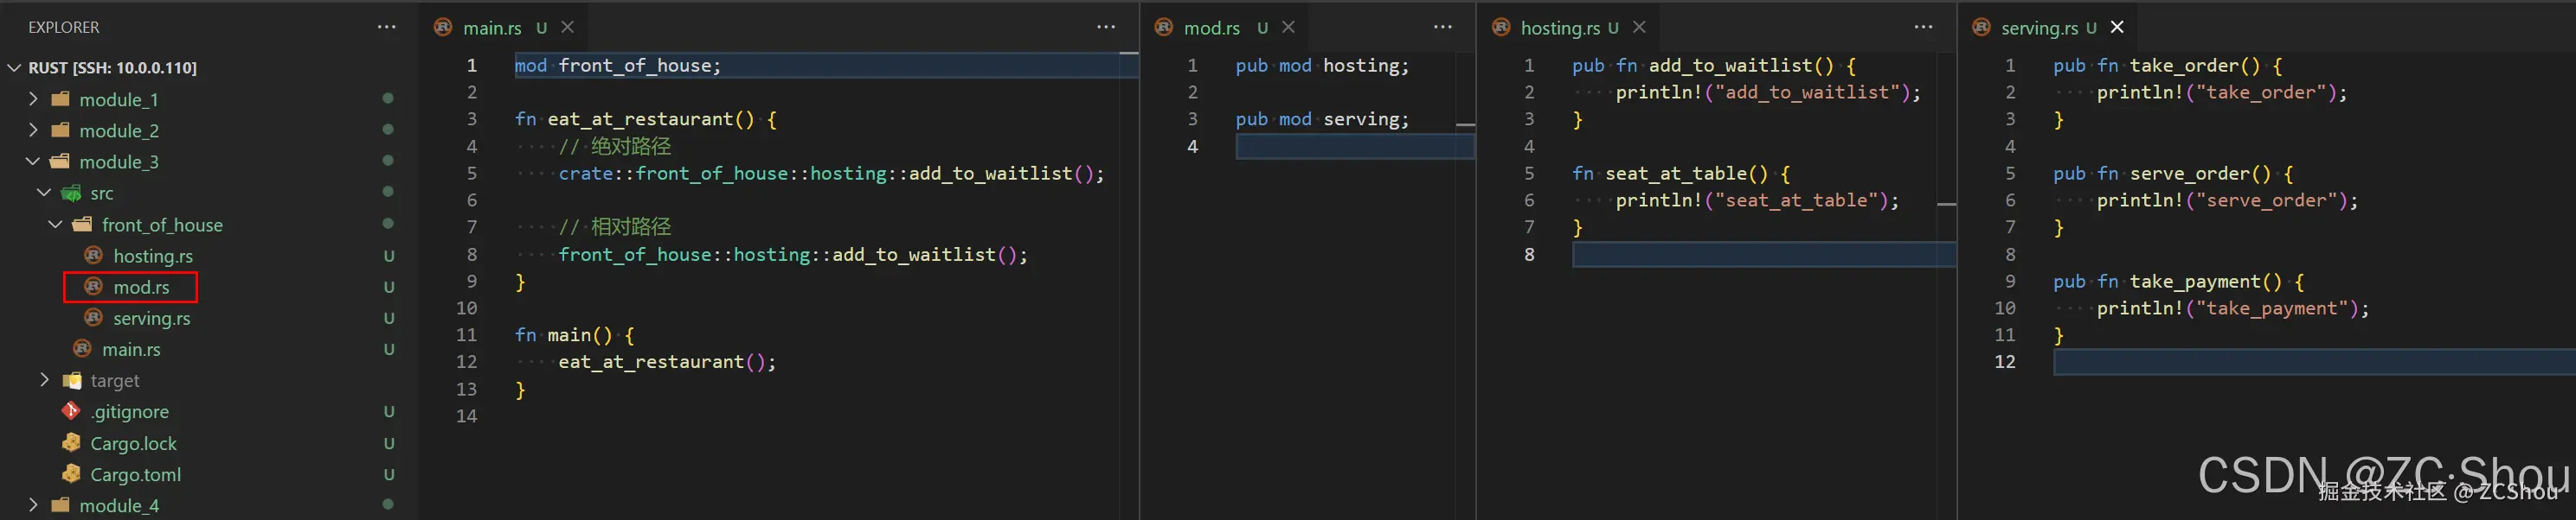Close the hosting.rs editor tab

(1639, 27)
